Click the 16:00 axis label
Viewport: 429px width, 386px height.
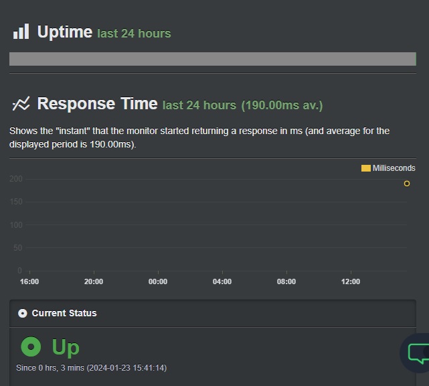pos(29,281)
